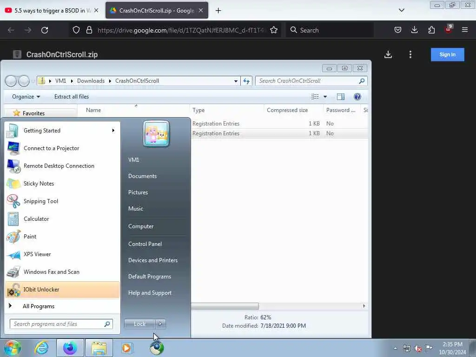Screen dimensions: 476x357
Task: Open Documents in Start menu
Action: point(142,176)
